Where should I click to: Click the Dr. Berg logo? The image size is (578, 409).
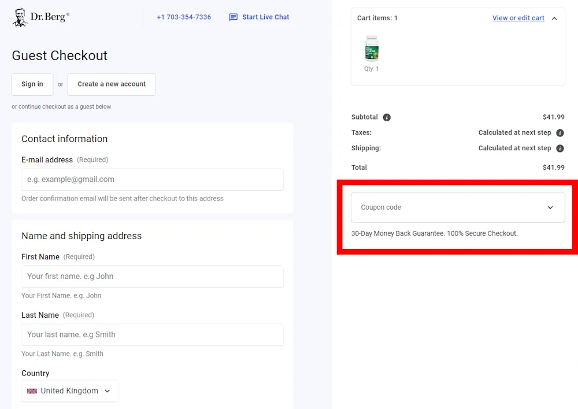coord(40,17)
